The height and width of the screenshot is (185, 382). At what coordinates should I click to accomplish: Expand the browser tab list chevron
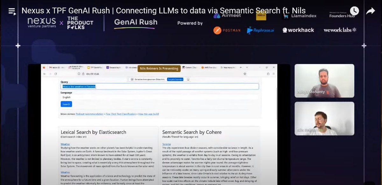click(x=248, y=68)
